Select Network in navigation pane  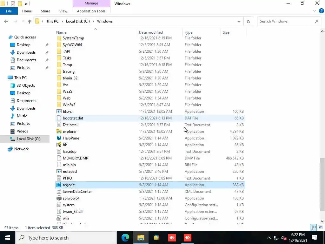pos(21,149)
